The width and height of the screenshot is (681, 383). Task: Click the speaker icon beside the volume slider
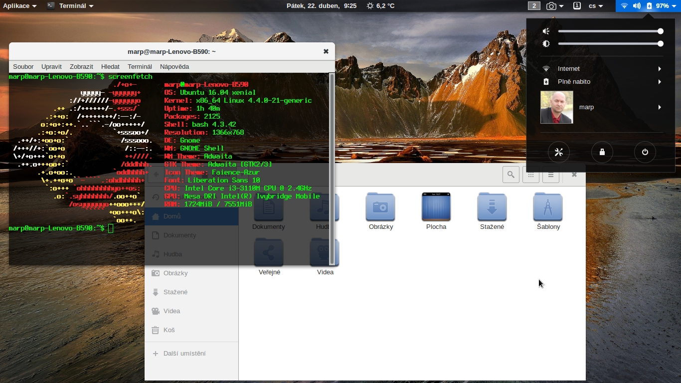pyautogui.click(x=546, y=31)
